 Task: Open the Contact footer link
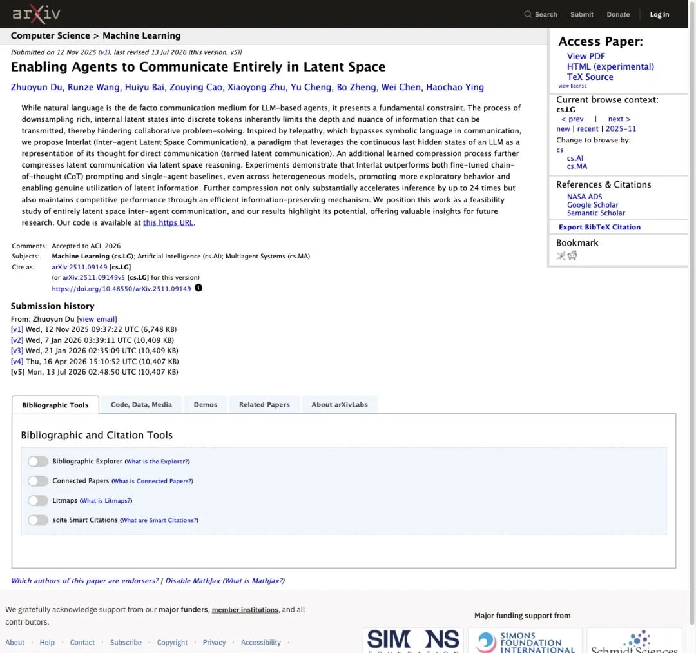(x=82, y=642)
